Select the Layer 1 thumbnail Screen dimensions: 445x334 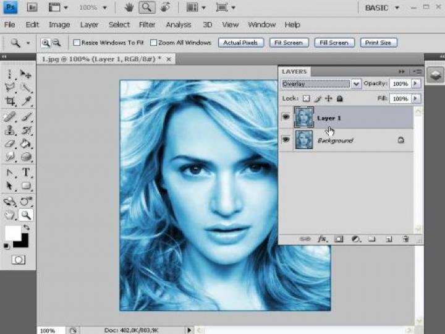coord(304,117)
